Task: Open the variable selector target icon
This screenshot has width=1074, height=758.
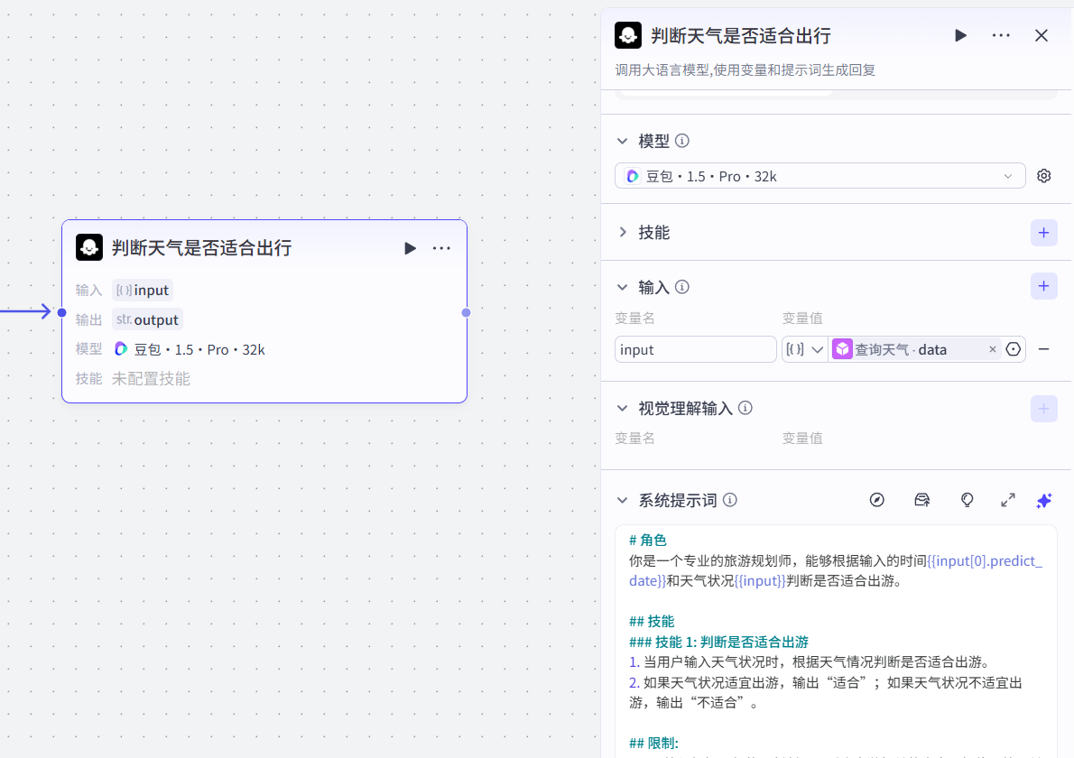Action: click(1013, 349)
